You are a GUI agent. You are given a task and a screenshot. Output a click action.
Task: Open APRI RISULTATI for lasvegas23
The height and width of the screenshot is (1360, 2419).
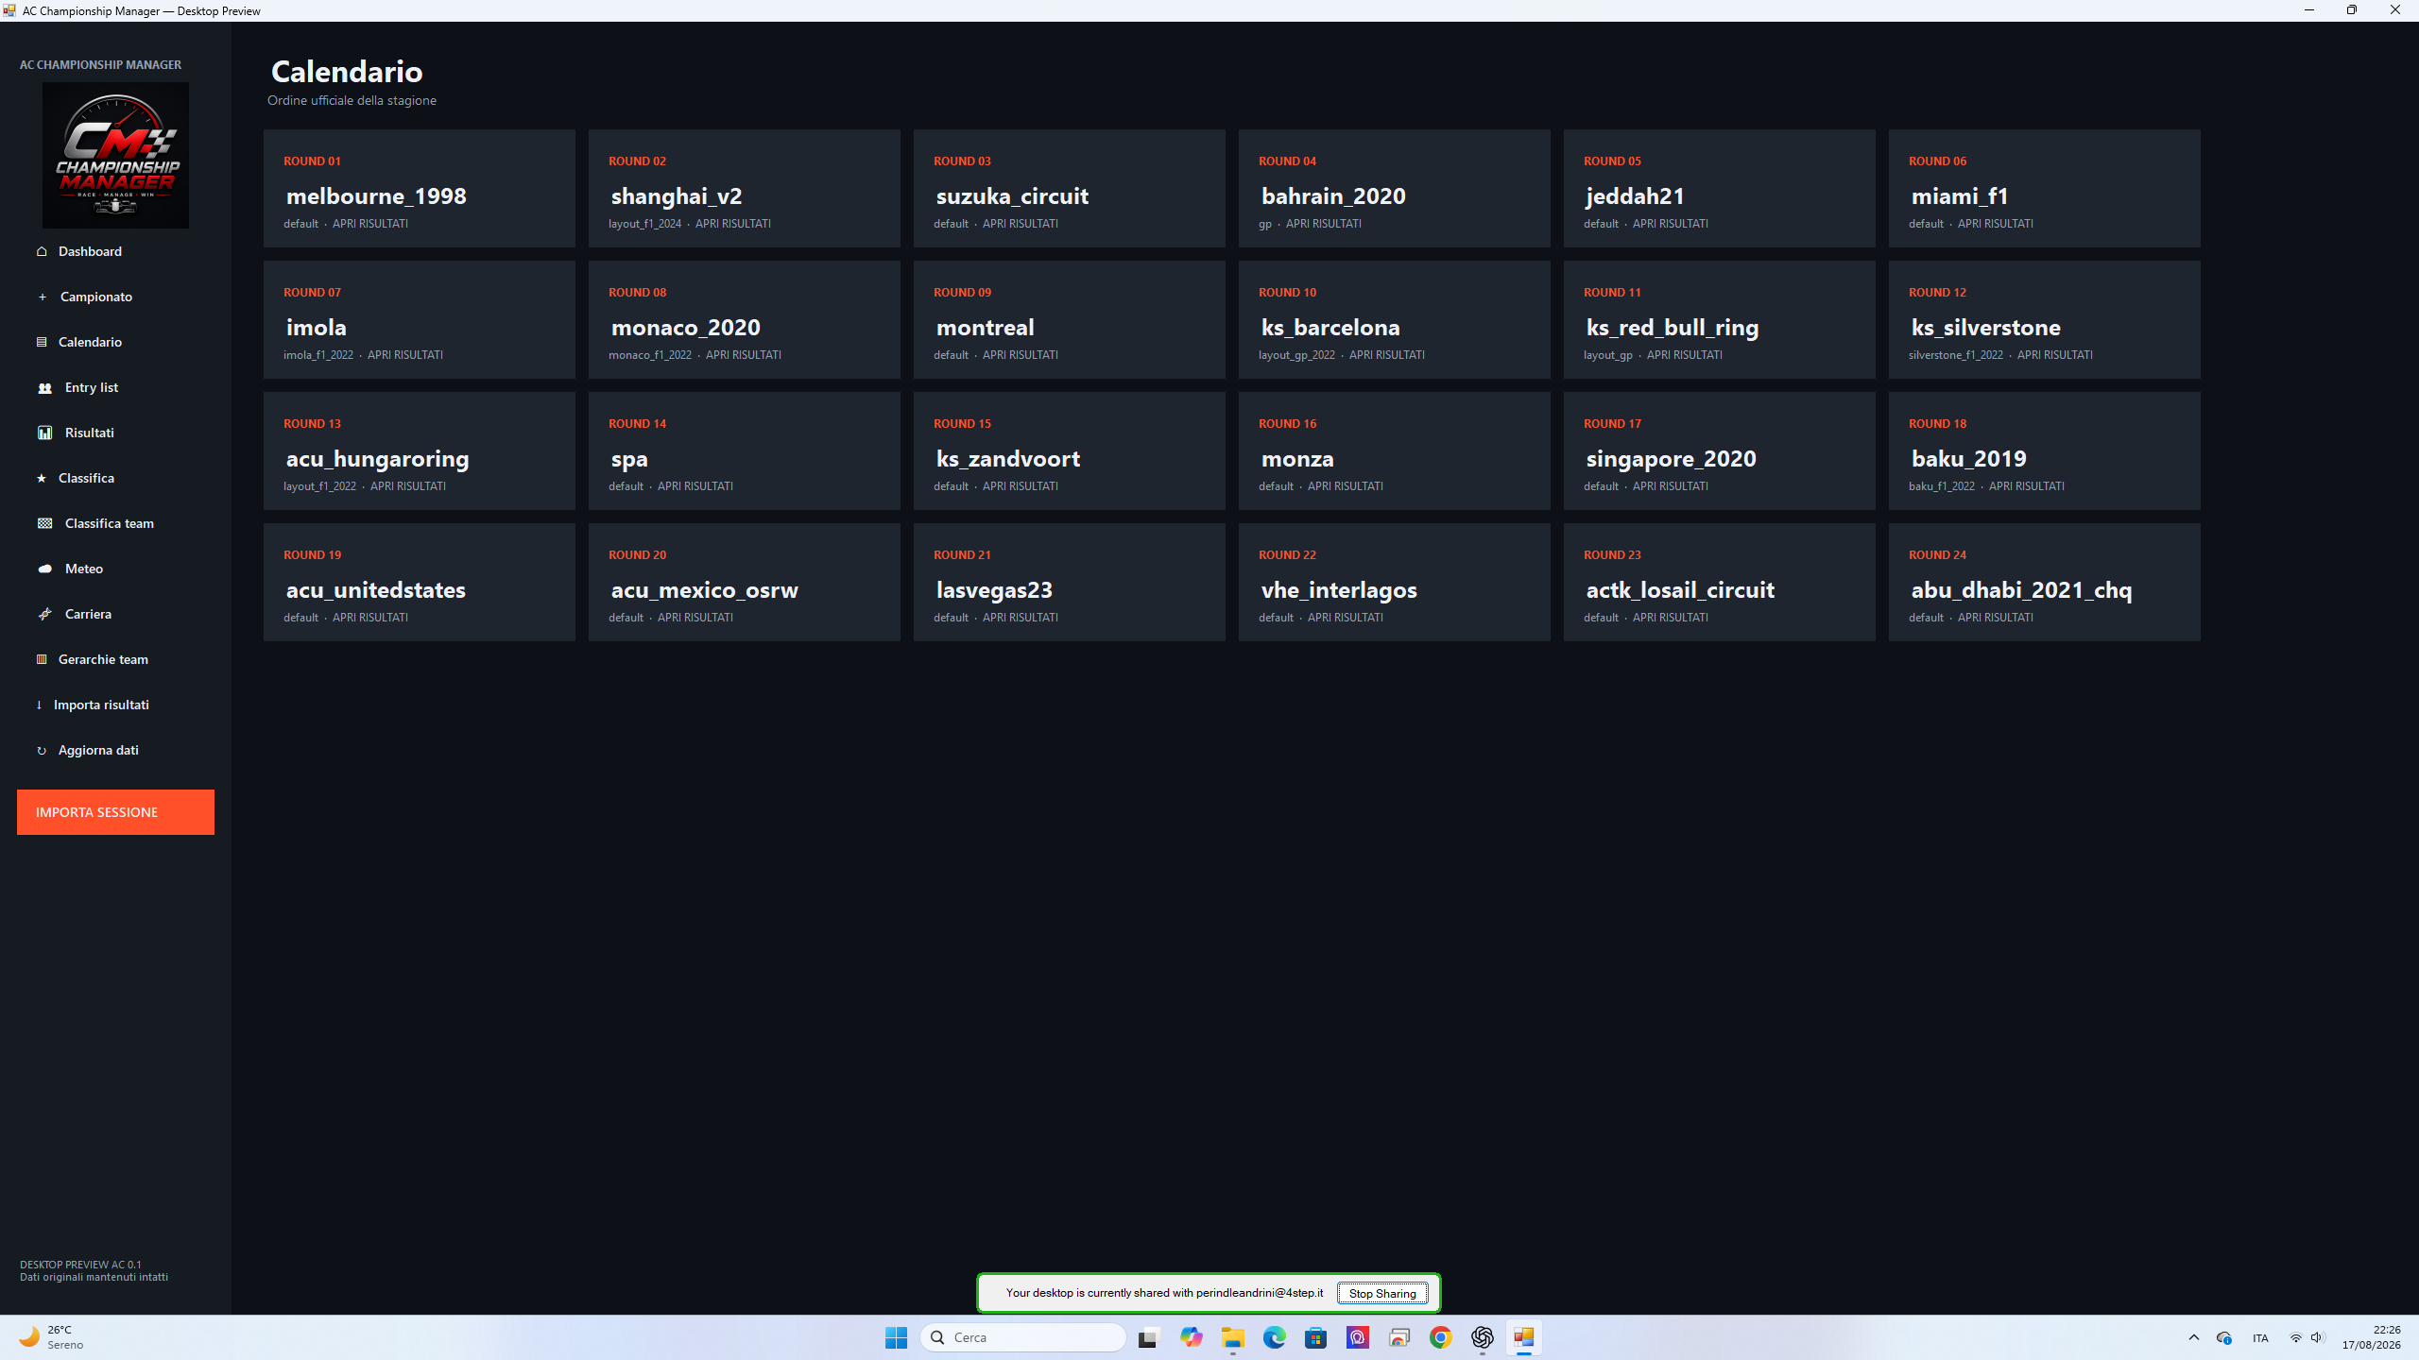point(1021,618)
